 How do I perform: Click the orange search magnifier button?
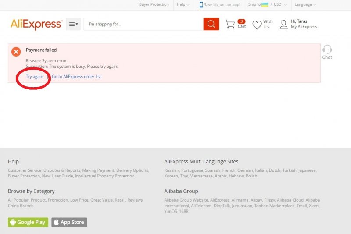(211, 24)
